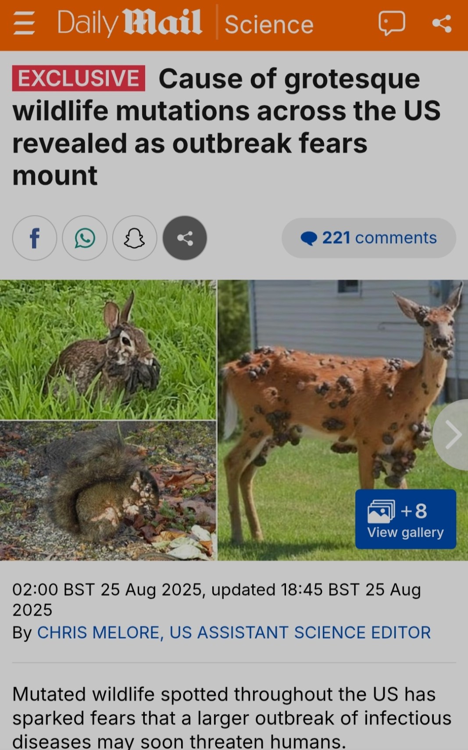Tap the Daily Mail logo
Image resolution: width=468 pixels, height=750 pixels.
pyautogui.click(x=129, y=23)
